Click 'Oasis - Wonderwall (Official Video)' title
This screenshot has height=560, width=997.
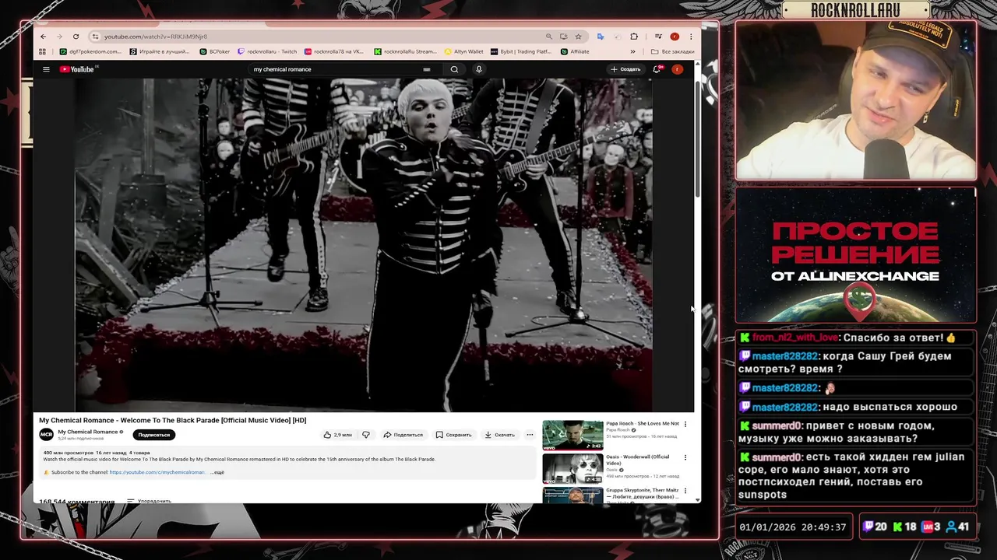click(x=638, y=460)
